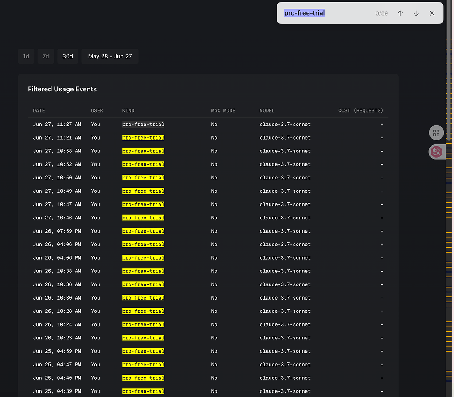Click You in the Jun 26, 10:23 AM row
The width and height of the screenshot is (454, 397).
[96, 338]
